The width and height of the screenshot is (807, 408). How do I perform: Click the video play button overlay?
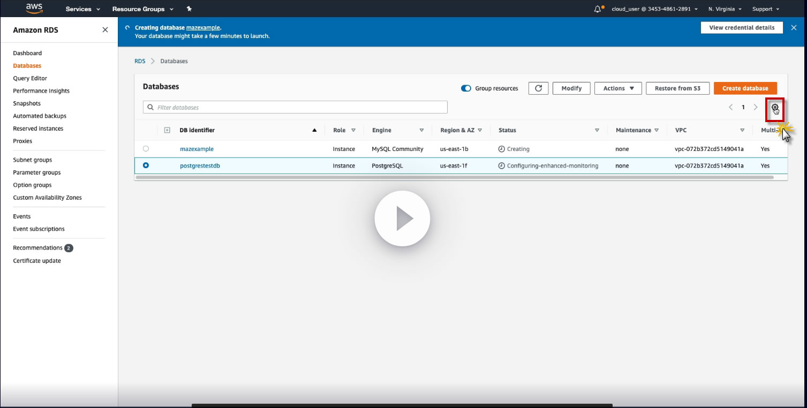(x=402, y=218)
